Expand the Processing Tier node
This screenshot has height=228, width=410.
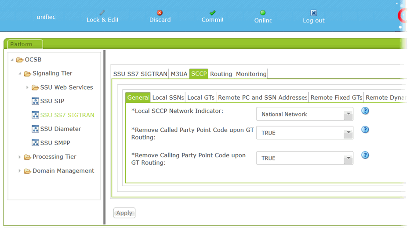click(x=19, y=157)
